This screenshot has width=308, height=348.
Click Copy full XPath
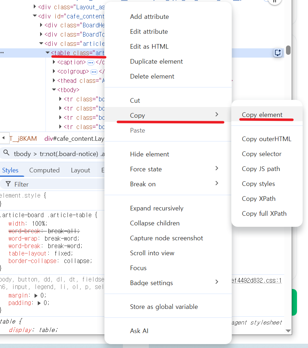[x=267, y=214]
